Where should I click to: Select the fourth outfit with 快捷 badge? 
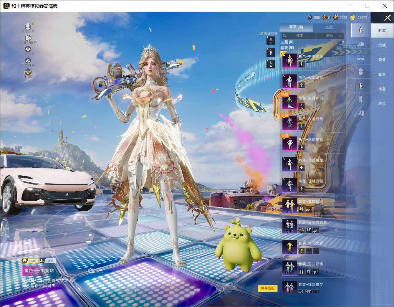[290, 123]
